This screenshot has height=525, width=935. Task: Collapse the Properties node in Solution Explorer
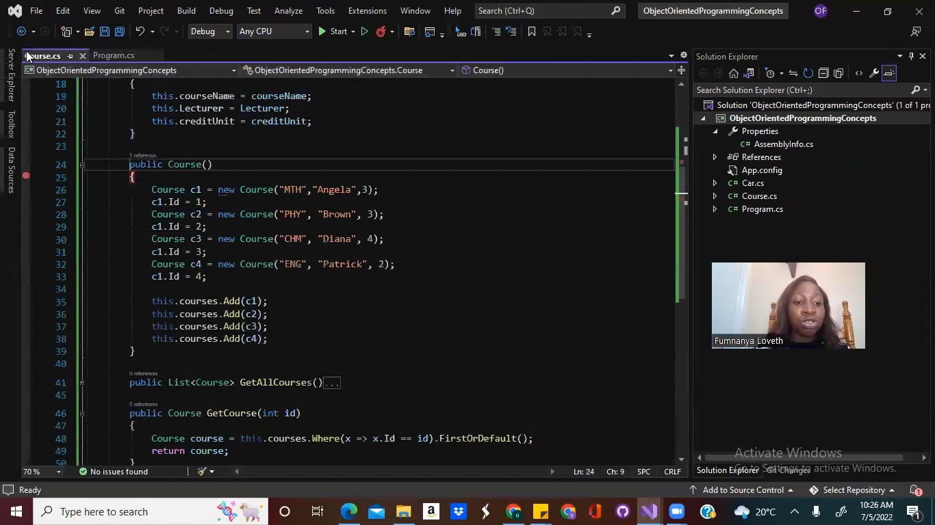(715, 131)
